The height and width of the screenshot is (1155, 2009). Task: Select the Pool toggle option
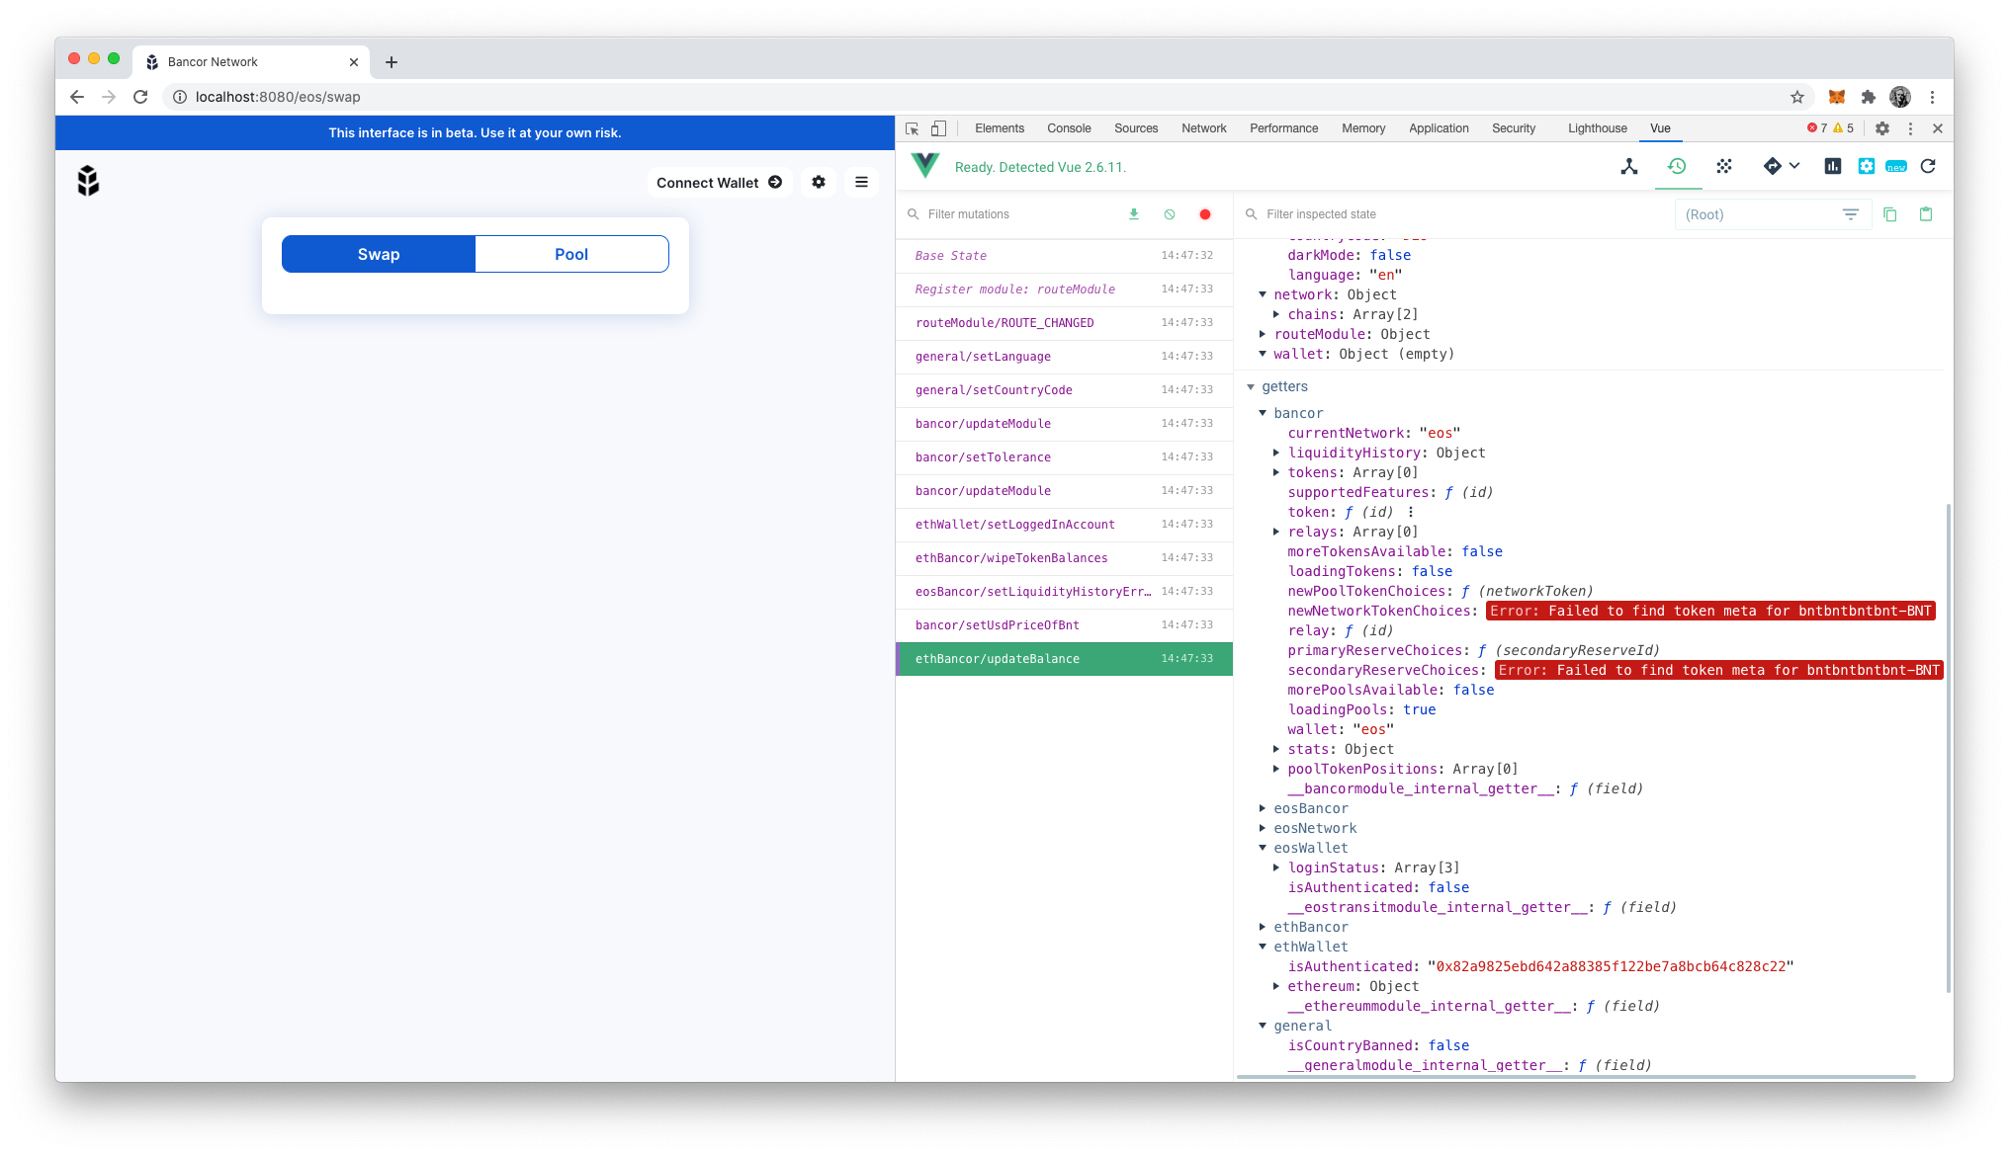571,254
